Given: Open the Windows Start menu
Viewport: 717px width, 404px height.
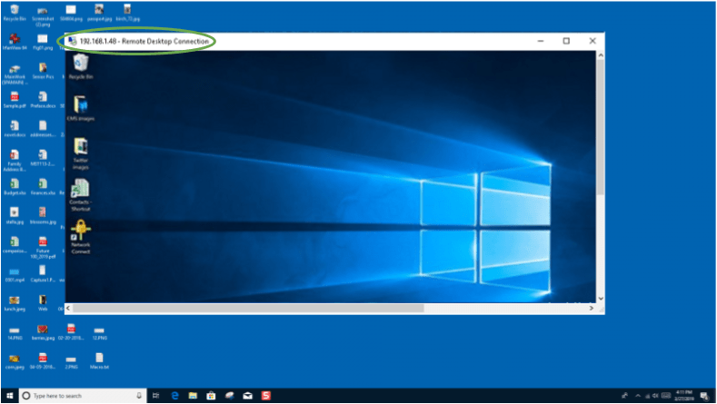Looking at the screenshot, I should pyautogui.click(x=10, y=396).
